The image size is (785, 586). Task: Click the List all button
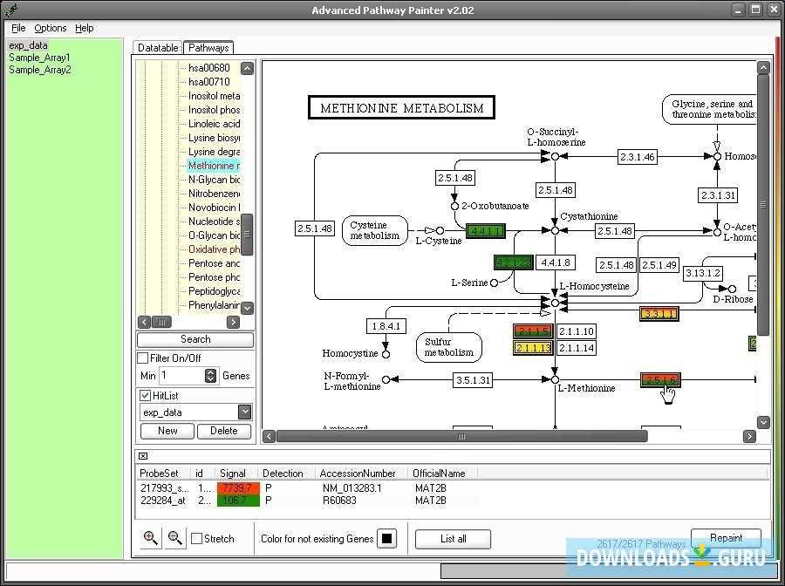pos(453,539)
